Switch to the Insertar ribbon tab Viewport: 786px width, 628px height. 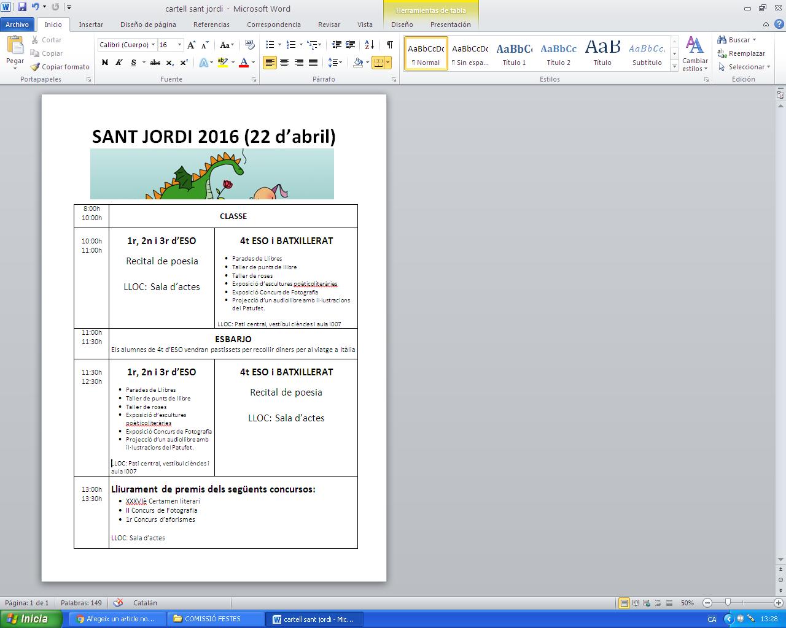click(91, 25)
